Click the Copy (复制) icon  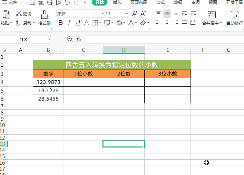19,23
